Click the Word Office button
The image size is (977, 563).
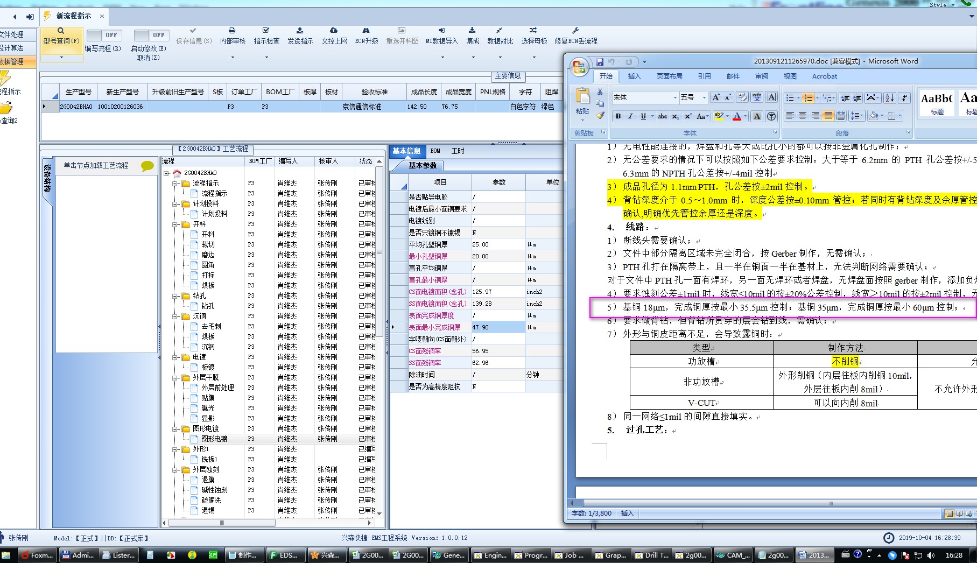point(579,67)
